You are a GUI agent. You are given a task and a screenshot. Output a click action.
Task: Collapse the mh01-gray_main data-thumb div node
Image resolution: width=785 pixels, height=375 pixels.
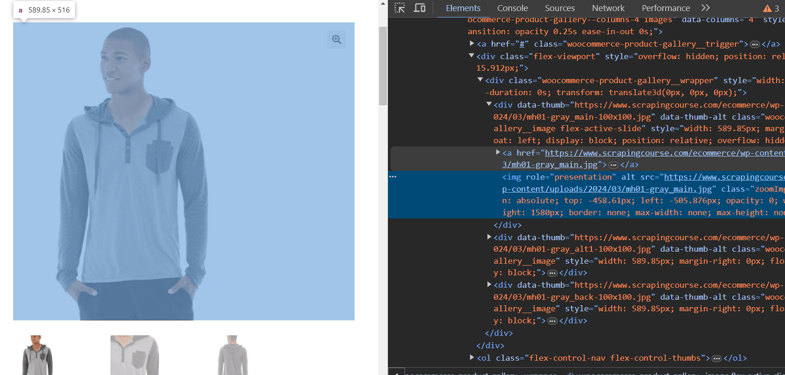tap(489, 104)
